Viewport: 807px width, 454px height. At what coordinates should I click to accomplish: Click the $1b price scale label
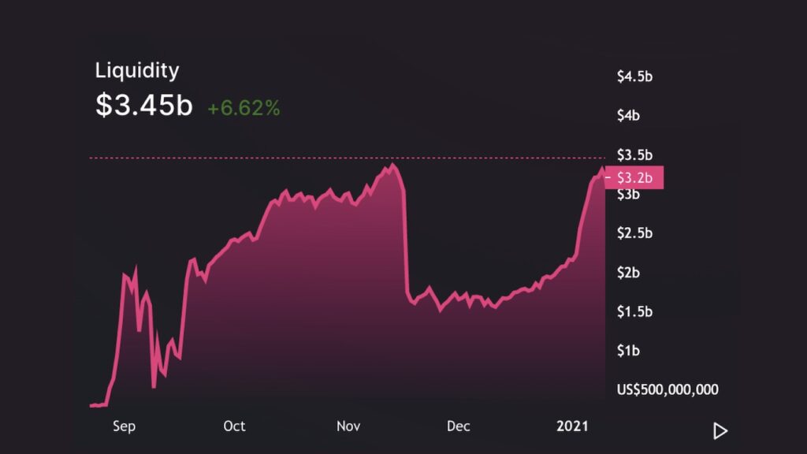[x=628, y=351]
